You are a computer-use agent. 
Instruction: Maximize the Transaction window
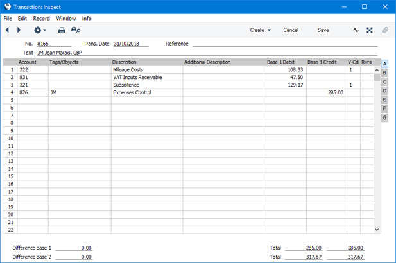click(x=365, y=7)
